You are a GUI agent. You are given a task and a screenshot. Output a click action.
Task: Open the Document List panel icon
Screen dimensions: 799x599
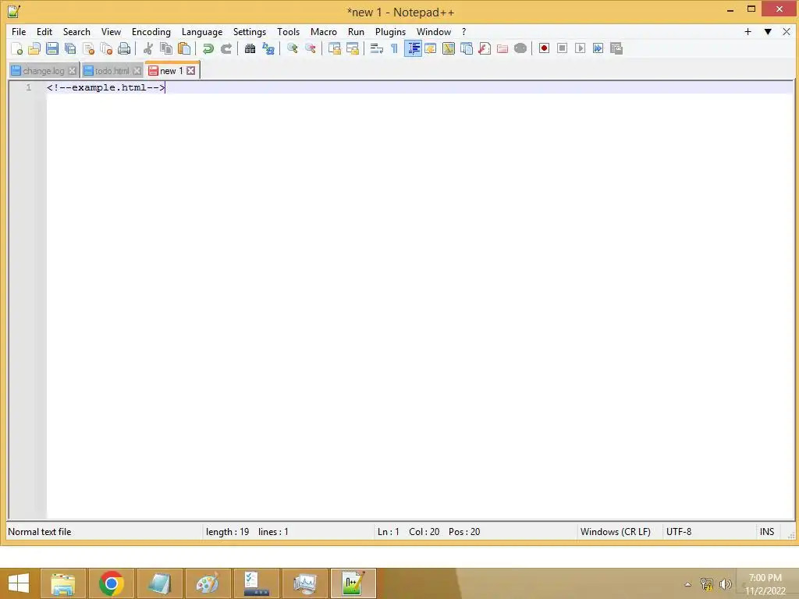tap(467, 48)
